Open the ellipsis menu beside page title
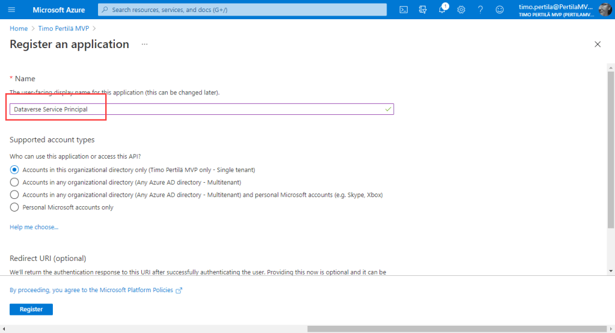The width and height of the screenshot is (615, 333). pos(144,44)
